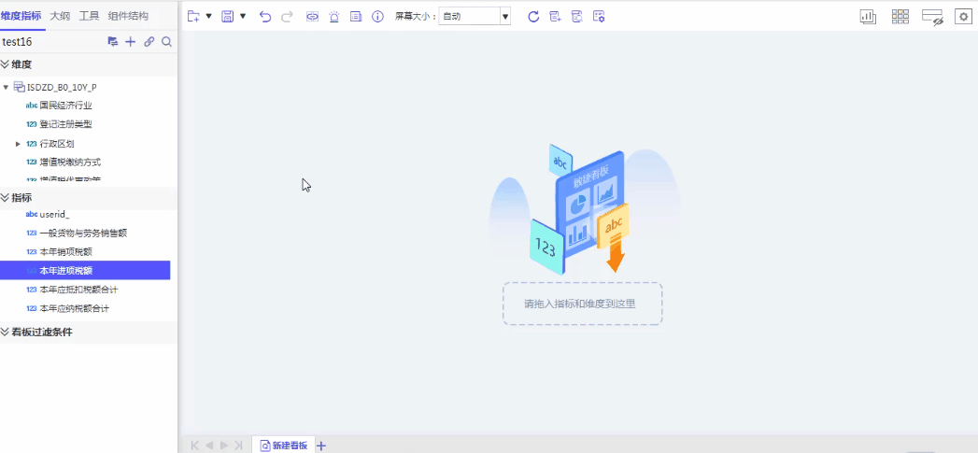Image resolution: width=978 pixels, height=453 pixels.
Task: Collapse the ISDZD_B0_10Y_P tree node
Action: (7, 88)
